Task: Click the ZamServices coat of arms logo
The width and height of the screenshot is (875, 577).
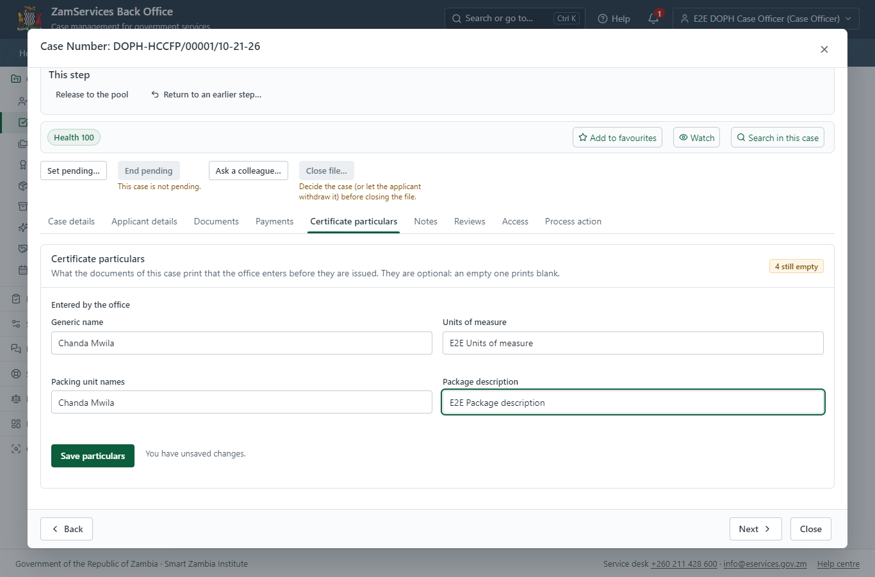Action: tap(30, 19)
